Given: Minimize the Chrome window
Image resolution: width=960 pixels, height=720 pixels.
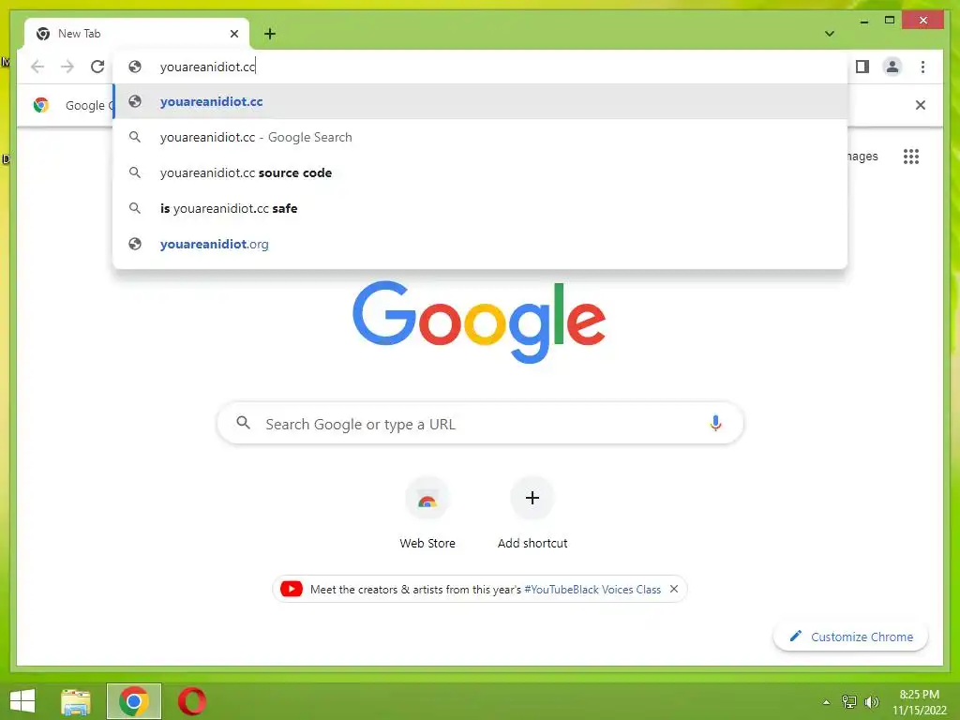Looking at the screenshot, I should pyautogui.click(x=863, y=21).
